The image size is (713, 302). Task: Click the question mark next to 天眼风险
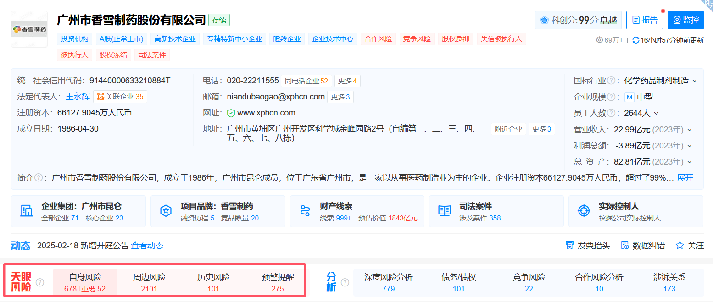(40, 282)
